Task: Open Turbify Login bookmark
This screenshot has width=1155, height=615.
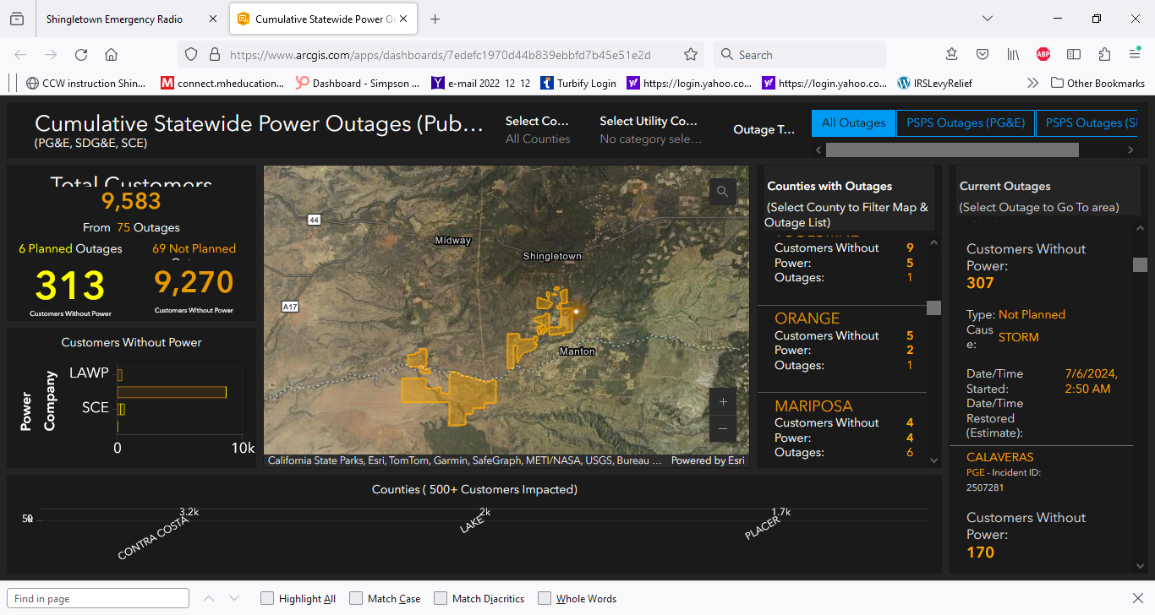Action: click(x=579, y=83)
